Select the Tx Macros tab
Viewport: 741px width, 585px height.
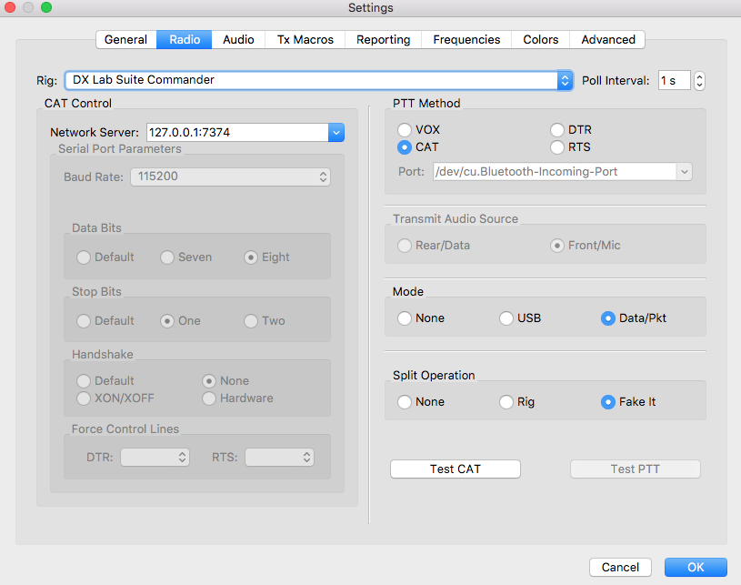coord(305,39)
